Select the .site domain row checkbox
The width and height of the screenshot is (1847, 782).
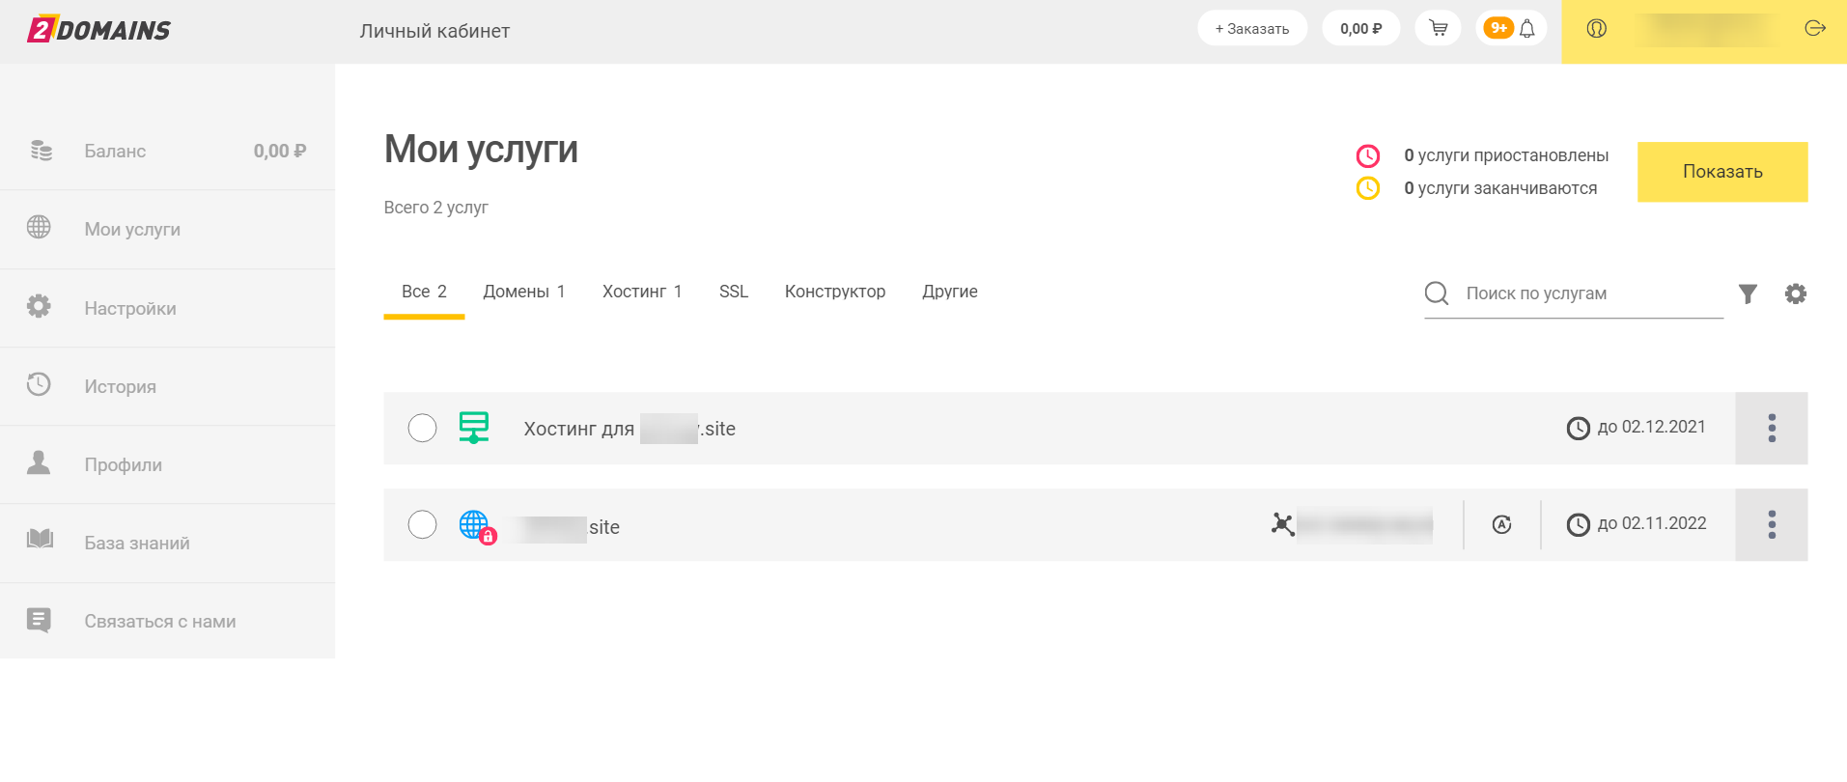pos(422,524)
